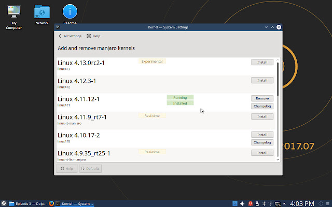The width and height of the screenshot is (332, 207).
Task: Install Linux 4.12.3-1 kernel
Action: point(262,80)
